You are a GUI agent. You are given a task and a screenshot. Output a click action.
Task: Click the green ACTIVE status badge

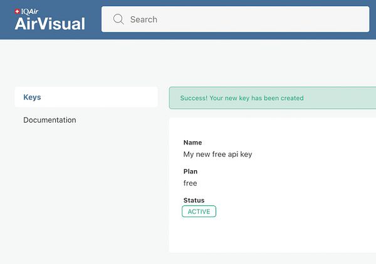click(199, 211)
